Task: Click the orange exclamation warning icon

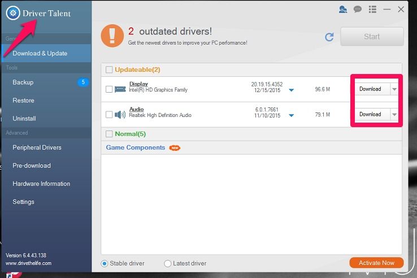Action: [x=112, y=36]
